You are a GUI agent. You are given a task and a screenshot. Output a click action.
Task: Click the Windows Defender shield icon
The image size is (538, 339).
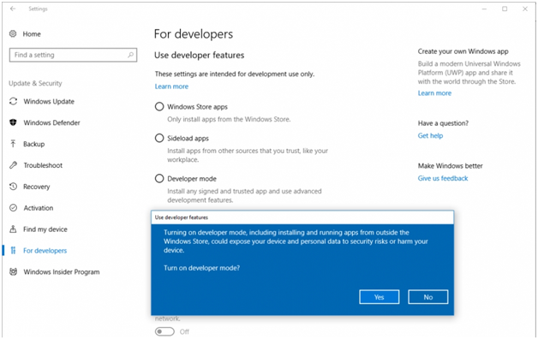click(14, 122)
